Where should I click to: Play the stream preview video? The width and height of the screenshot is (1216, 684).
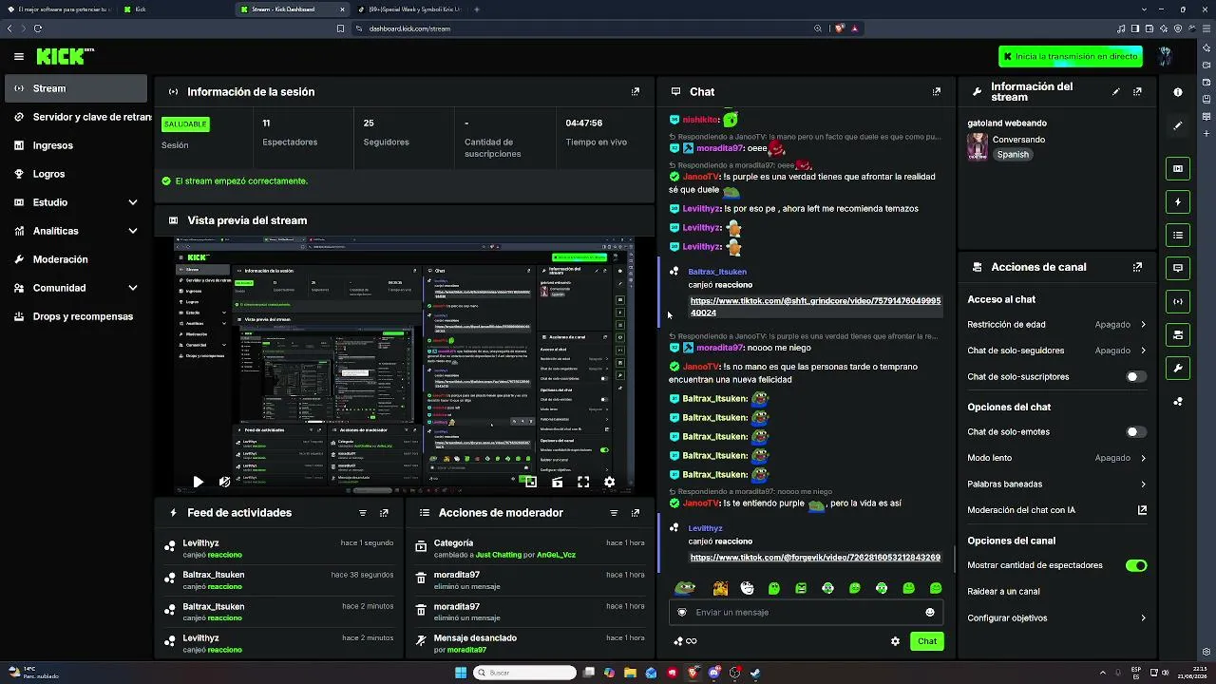coord(198,483)
